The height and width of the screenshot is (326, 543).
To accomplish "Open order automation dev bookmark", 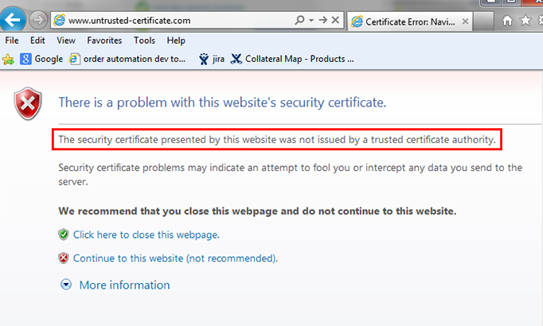I will click(x=127, y=59).
